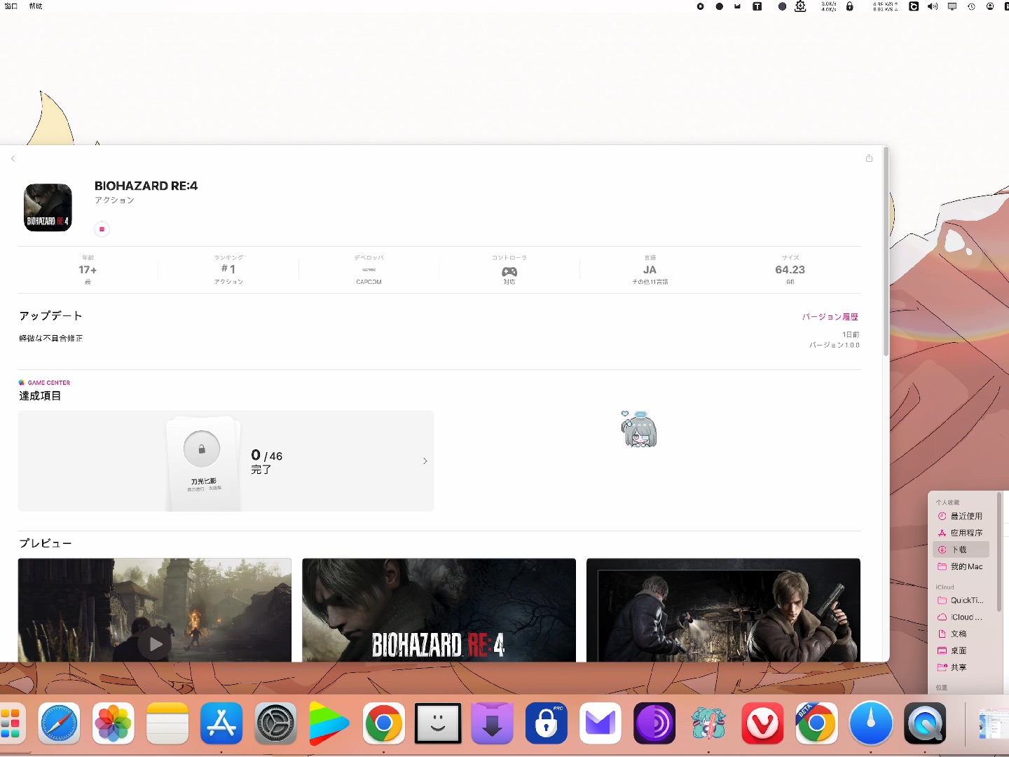This screenshot has width=1009, height=757.
Task: Select 应用程序 in the Finder sidebar
Action: [961, 533]
